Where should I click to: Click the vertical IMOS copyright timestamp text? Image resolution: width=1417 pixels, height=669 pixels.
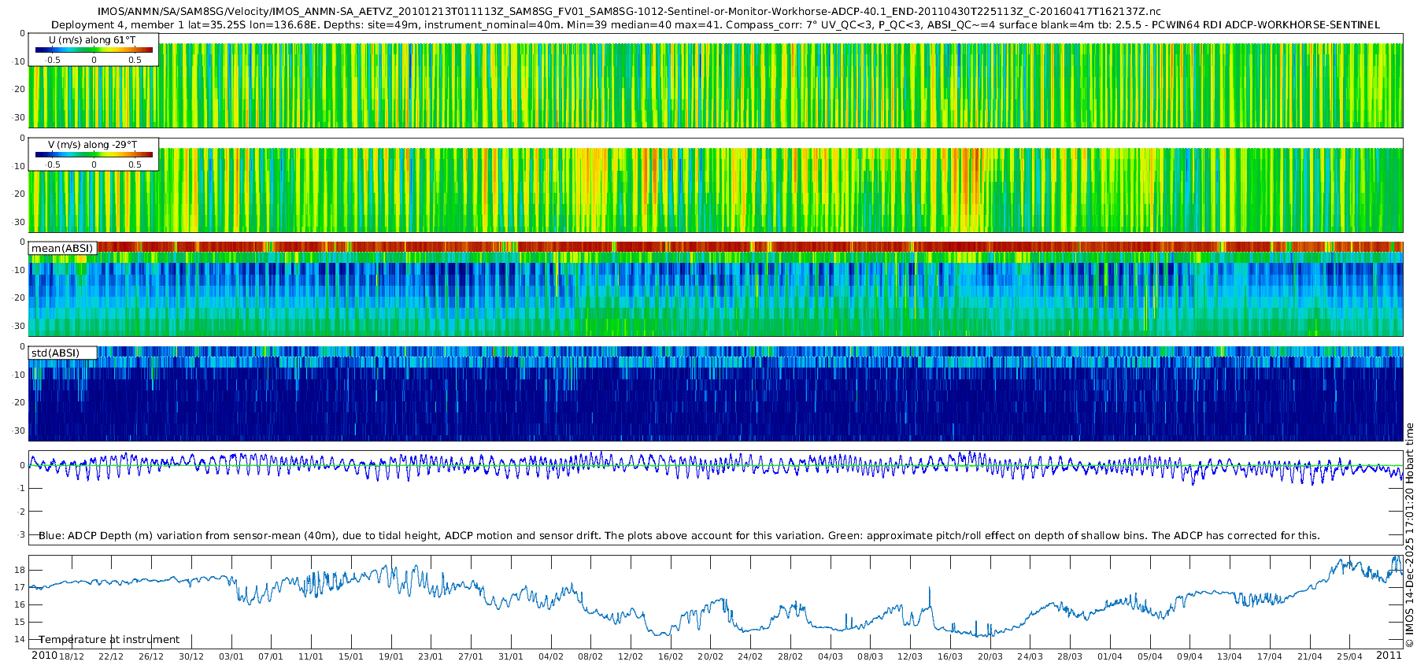click(1409, 535)
